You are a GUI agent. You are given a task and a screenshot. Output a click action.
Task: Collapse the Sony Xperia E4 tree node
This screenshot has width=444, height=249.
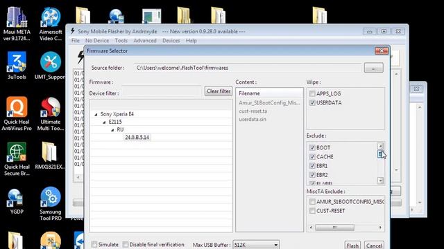click(x=96, y=114)
